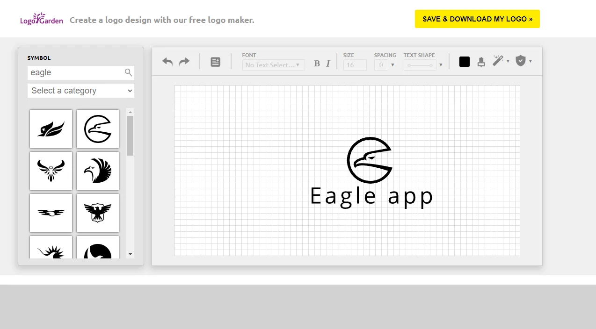Open the Select a category dropdown

point(81,91)
